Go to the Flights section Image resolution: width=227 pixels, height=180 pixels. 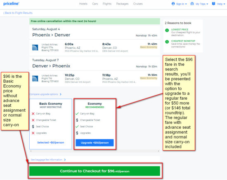[x=107, y=4]
